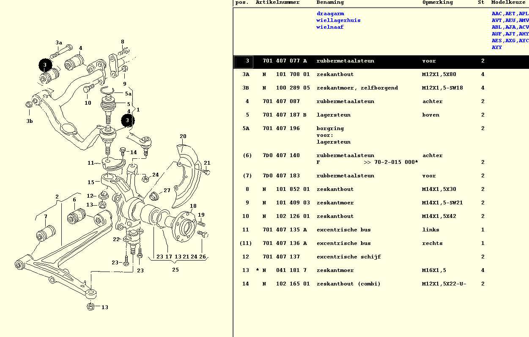Select callout 18 on the wheel hub
The width and height of the screenshot is (529, 337).
tap(193, 207)
